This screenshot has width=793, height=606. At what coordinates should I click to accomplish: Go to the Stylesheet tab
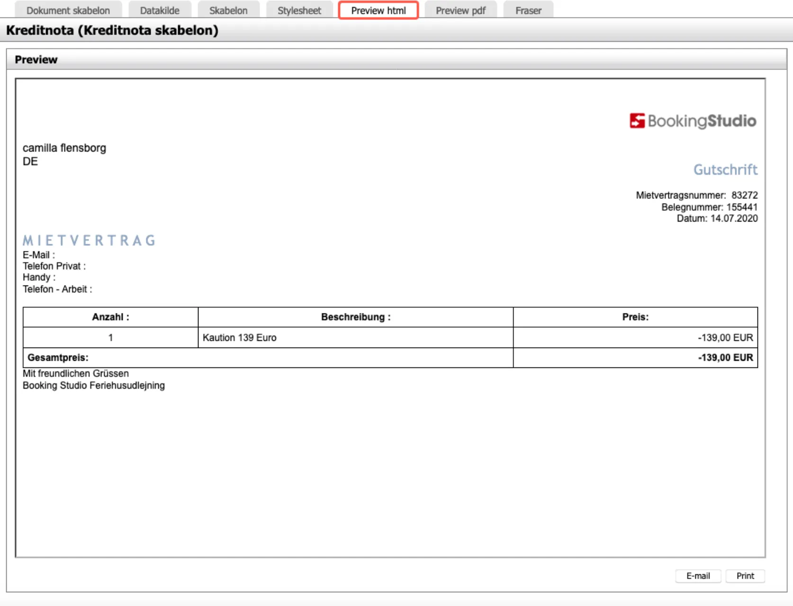point(299,10)
